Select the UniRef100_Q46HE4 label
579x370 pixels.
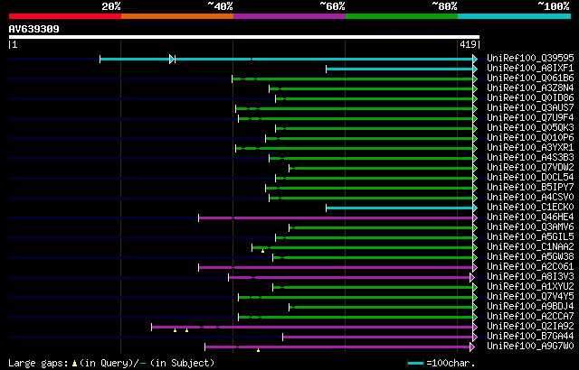point(530,217)
